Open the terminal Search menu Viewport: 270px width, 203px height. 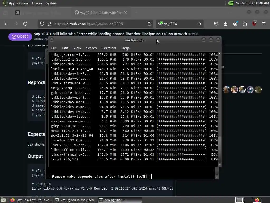[x=91, y=48]
